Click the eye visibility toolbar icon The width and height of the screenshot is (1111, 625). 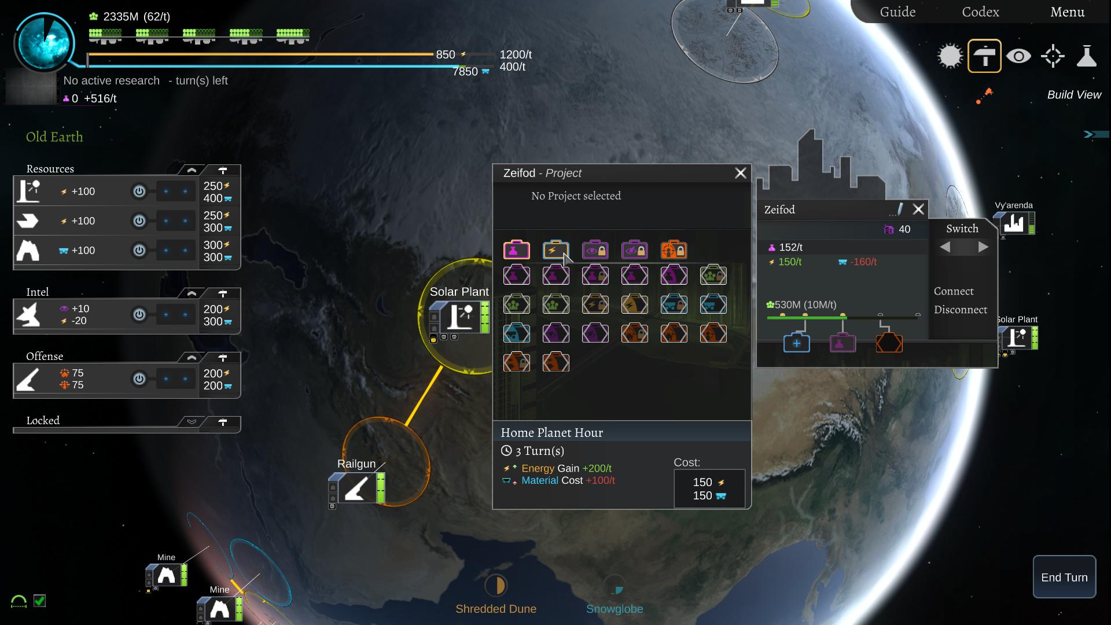pyautogui.click(x=1020, y=57)
